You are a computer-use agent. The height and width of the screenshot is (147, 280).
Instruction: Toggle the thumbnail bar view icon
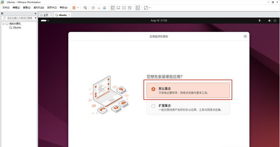click(118, 8)
